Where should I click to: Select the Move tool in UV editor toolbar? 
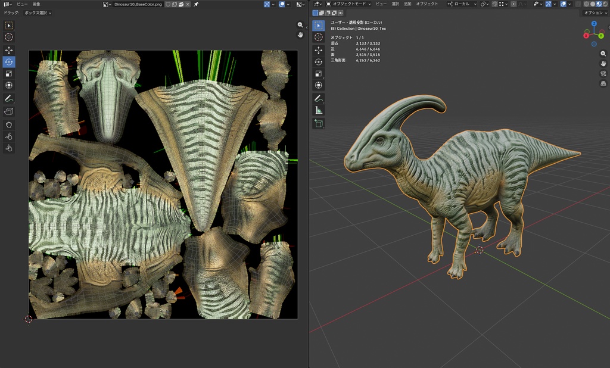coord(8,49)
